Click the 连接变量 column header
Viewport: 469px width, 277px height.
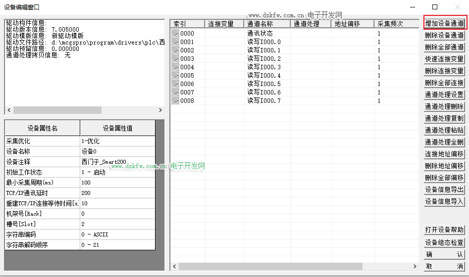224,24
